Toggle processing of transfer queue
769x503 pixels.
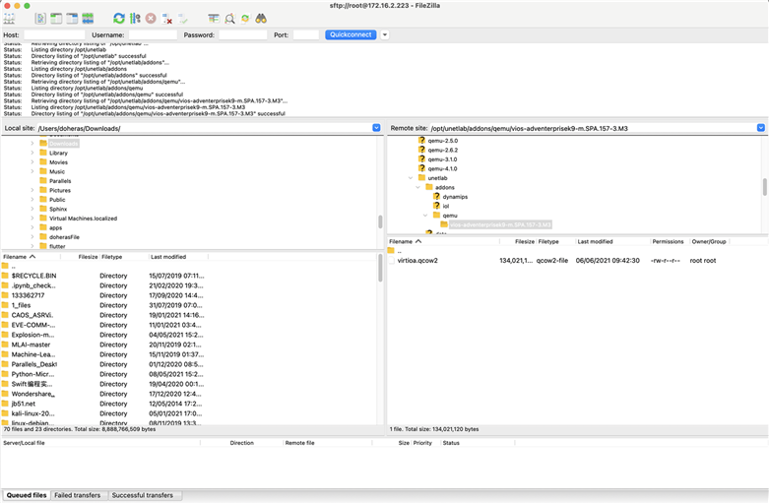[135, 19]
